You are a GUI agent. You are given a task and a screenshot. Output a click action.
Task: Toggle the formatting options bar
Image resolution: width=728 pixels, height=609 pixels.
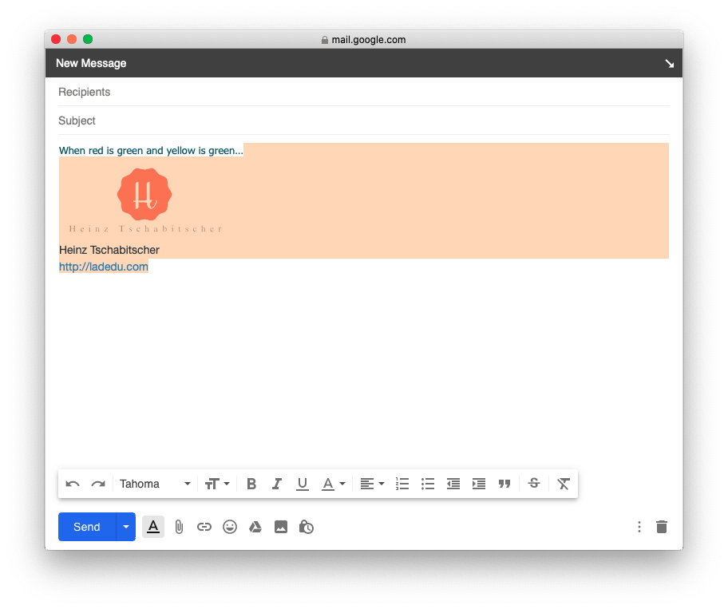click(153, 527)
